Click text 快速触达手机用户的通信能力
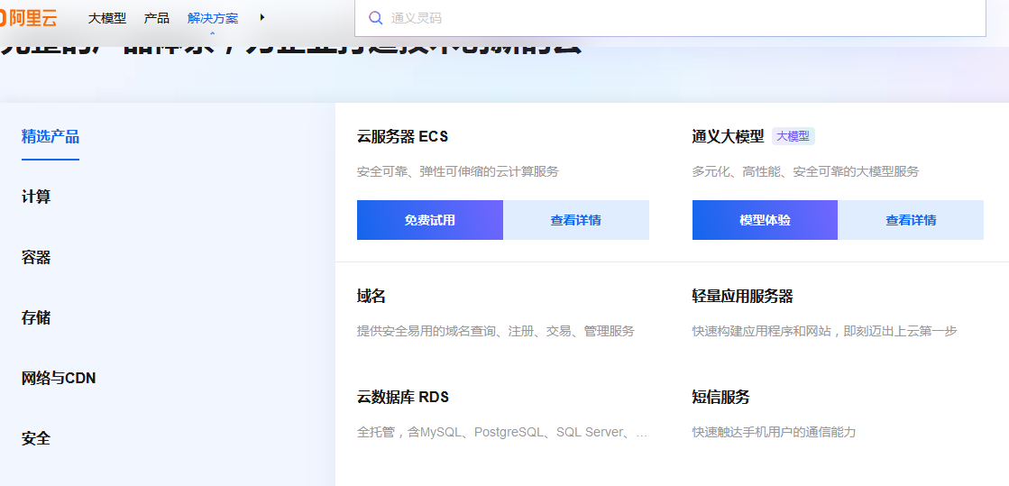 (775, 432)
